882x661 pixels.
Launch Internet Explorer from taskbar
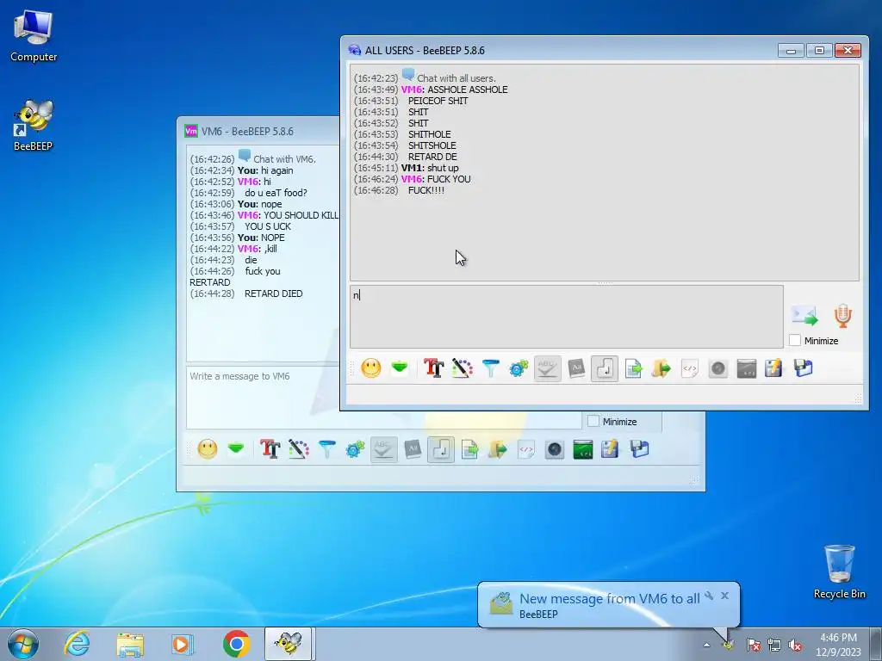pos(76,644)
